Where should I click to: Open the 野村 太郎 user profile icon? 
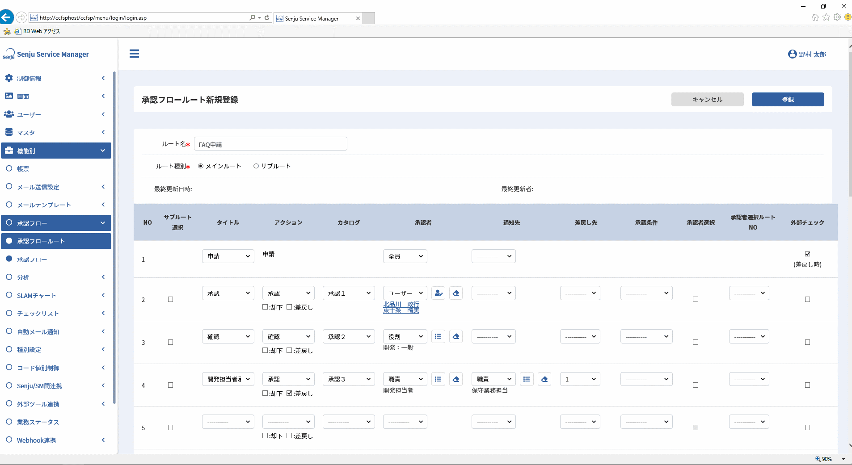pyautogui.click(x=792, y=54)
